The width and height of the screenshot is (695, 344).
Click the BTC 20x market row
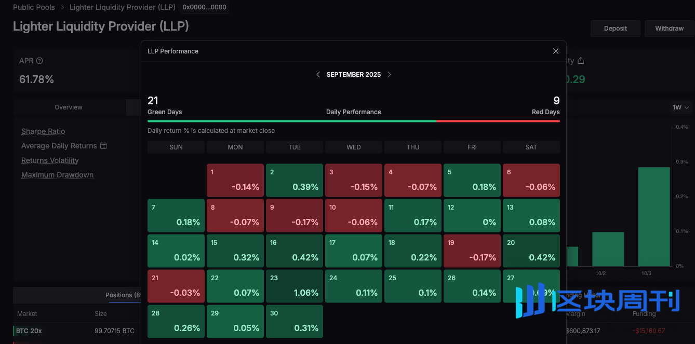(29, 331)
